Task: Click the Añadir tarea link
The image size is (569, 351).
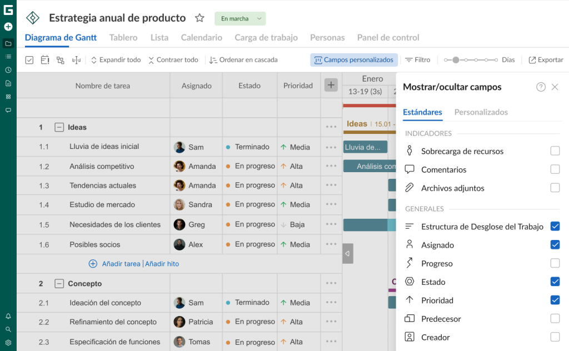Action: pyautogui.click(x=121, y=264)
